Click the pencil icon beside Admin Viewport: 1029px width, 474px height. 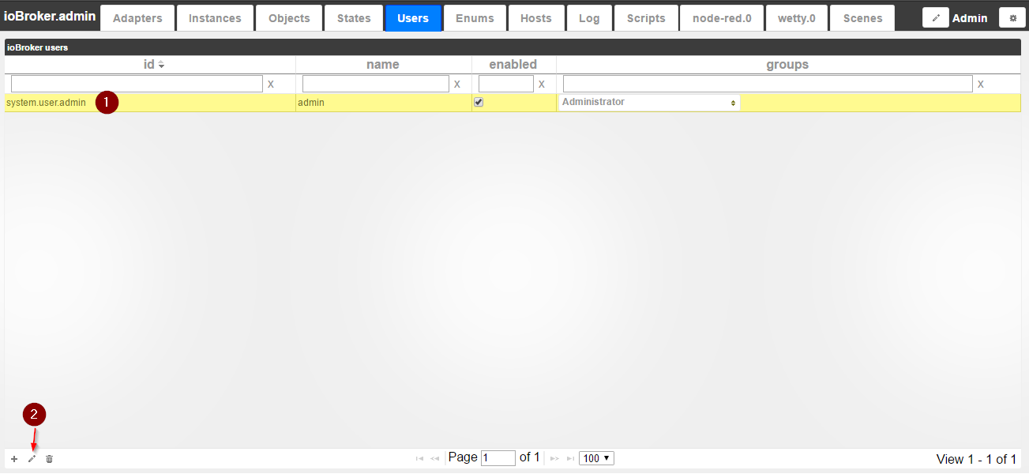click(x=936, y=17)
